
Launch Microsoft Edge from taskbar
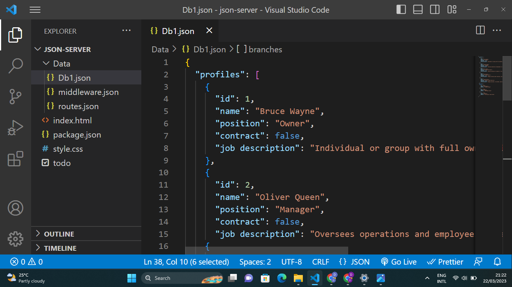point(281,278)
